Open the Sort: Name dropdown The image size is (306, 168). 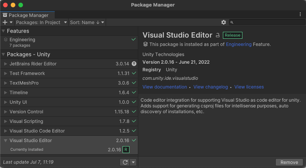87,23
